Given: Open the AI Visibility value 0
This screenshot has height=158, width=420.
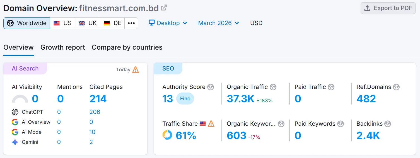Looking at the screenshot, I should pyautogui.click(x=35, y=99).
